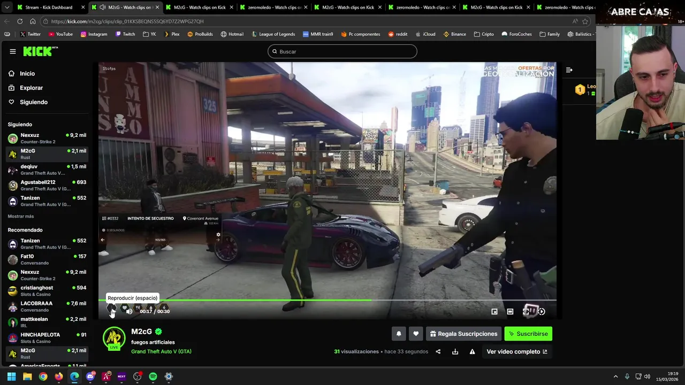Show hidden system tray icons chevron
The width and height of the screenshot is (685, 385).
click(615, 376)
